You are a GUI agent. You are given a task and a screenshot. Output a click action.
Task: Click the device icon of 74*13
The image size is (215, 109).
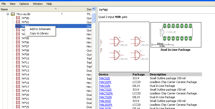tap(18, 70)
